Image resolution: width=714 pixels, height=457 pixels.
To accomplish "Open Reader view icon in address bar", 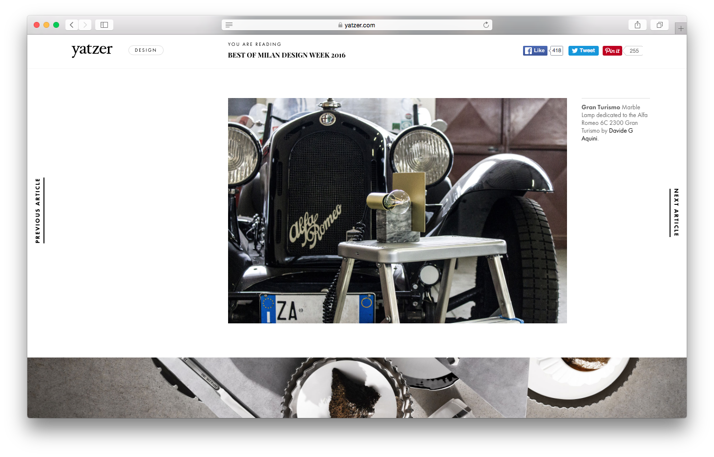I will pos(229,25).
